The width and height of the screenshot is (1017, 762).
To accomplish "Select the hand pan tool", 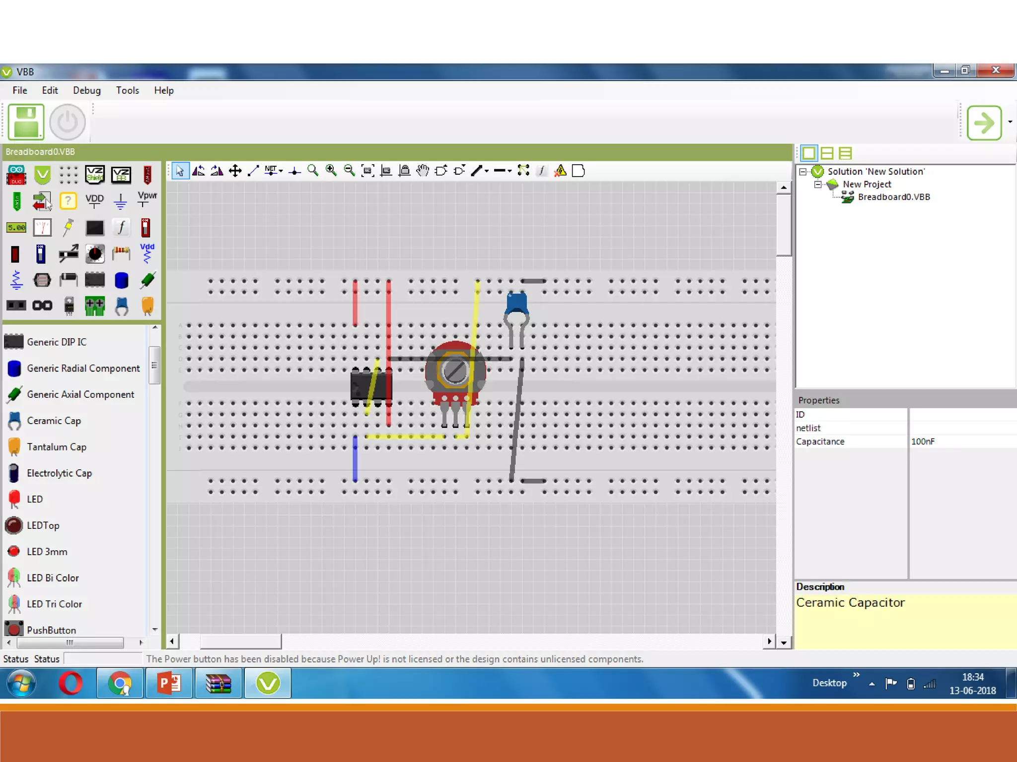I will pyautogui.click(x=422, y=171).
